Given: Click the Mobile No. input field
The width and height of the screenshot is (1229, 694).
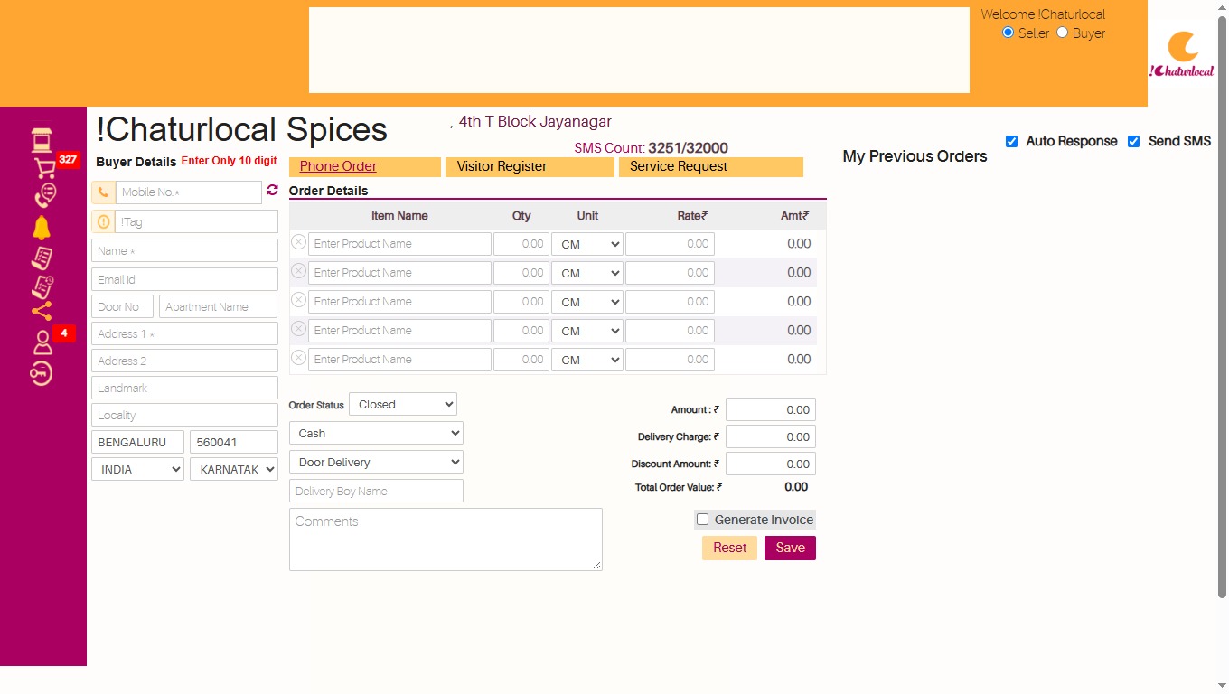Looking at the screenshot, I should pos(188,192).
